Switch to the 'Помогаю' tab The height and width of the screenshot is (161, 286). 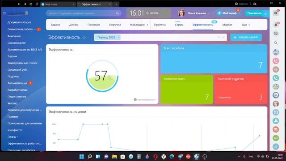pos(93,25)
